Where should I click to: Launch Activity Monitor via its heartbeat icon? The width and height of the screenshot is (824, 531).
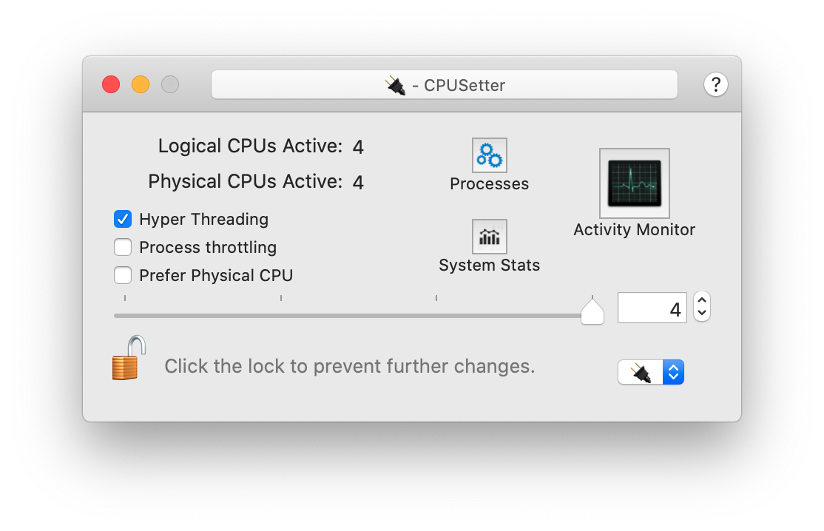[x=635, y=183]
